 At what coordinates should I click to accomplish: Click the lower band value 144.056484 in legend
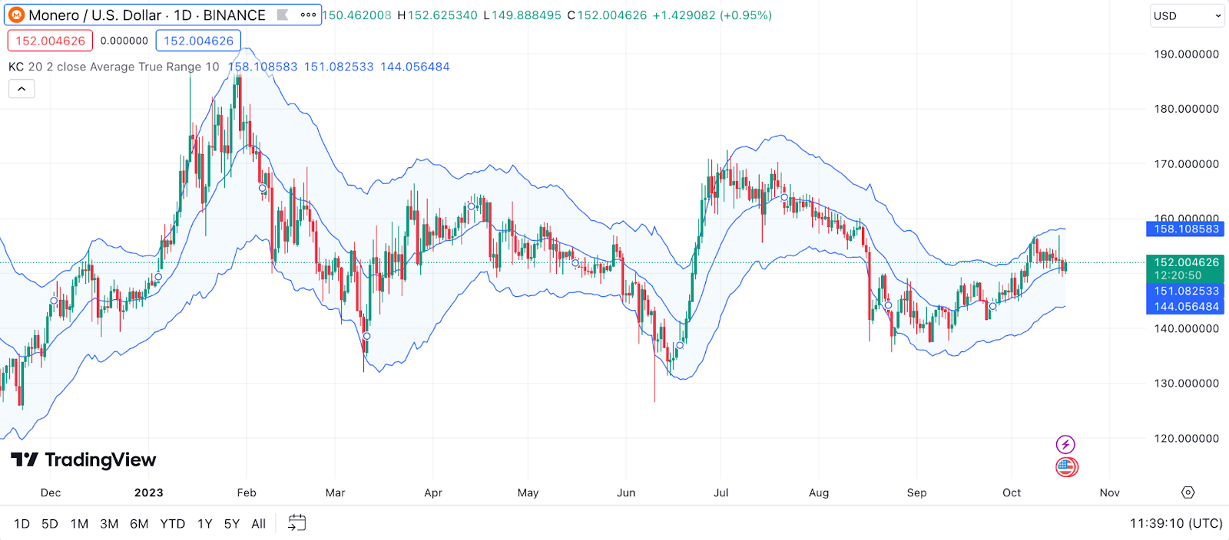[x=415, y=67]
